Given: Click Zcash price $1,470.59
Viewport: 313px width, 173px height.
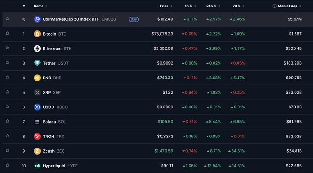Looking at the screenshot, I should click(164, 151).
